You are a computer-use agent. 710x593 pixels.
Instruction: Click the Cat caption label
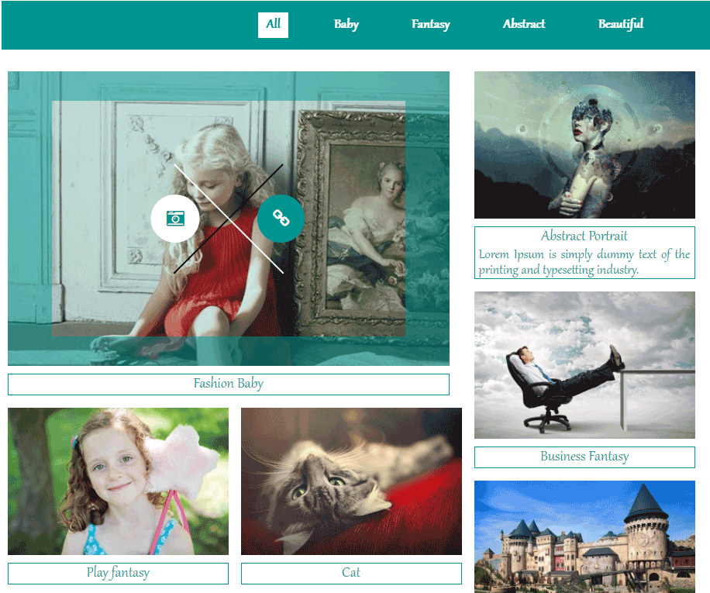351,573
